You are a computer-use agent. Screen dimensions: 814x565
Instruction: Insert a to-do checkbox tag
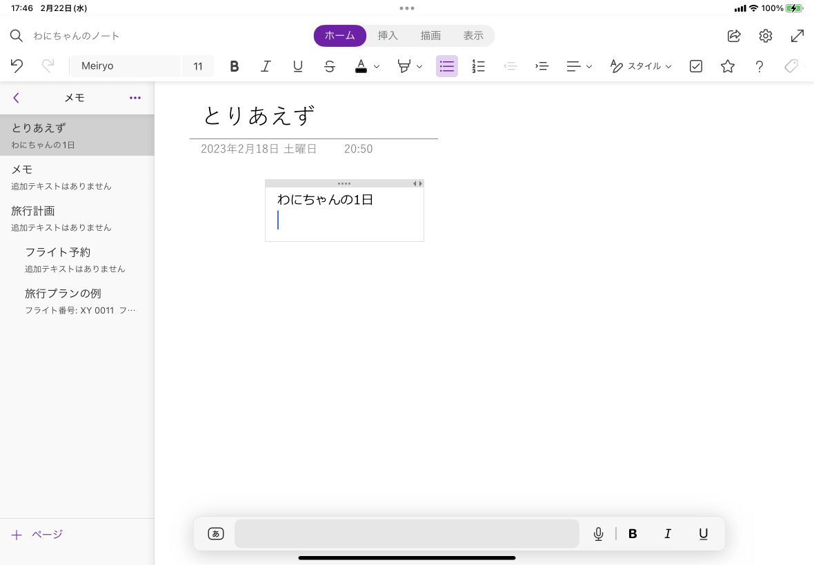(696, 66)
